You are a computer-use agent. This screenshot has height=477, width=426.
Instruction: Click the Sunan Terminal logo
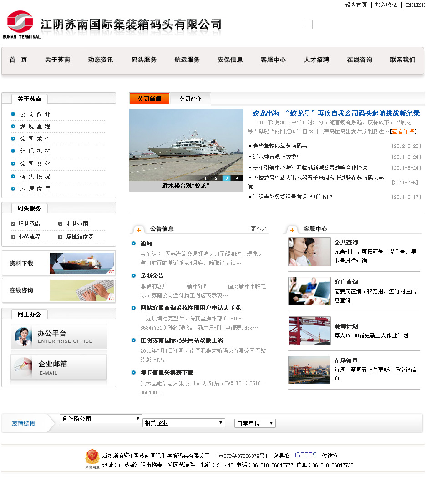pos(21,24)
